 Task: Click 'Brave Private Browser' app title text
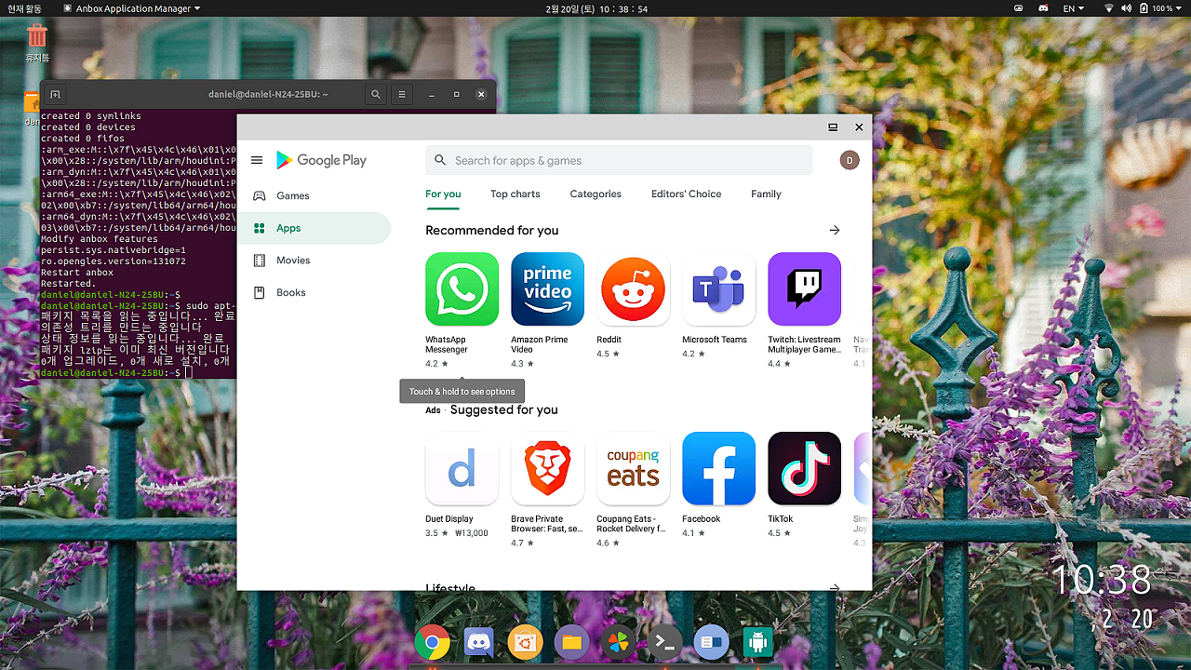tap(547, 524)
